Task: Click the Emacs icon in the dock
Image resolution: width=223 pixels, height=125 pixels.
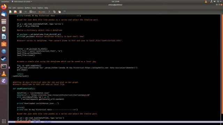Action: [x=4, y=81]
